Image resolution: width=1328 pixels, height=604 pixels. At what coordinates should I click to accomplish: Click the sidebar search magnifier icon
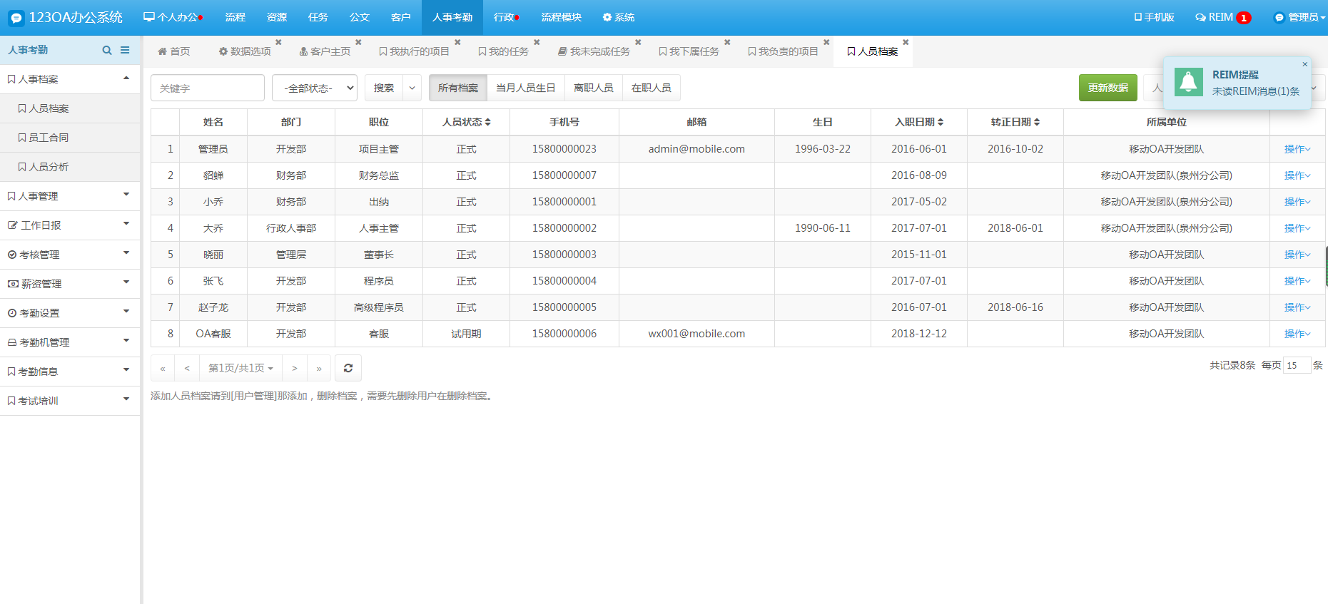click(107, 50)
